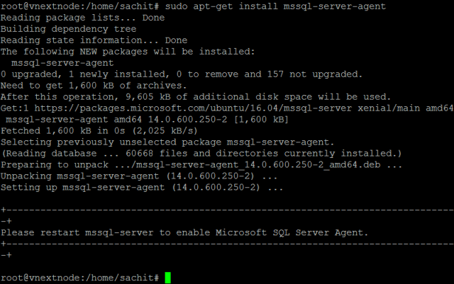Click the 'Please restart mssql-server' message
This screenshot has height=284, width=454.
tap(183, 232)
